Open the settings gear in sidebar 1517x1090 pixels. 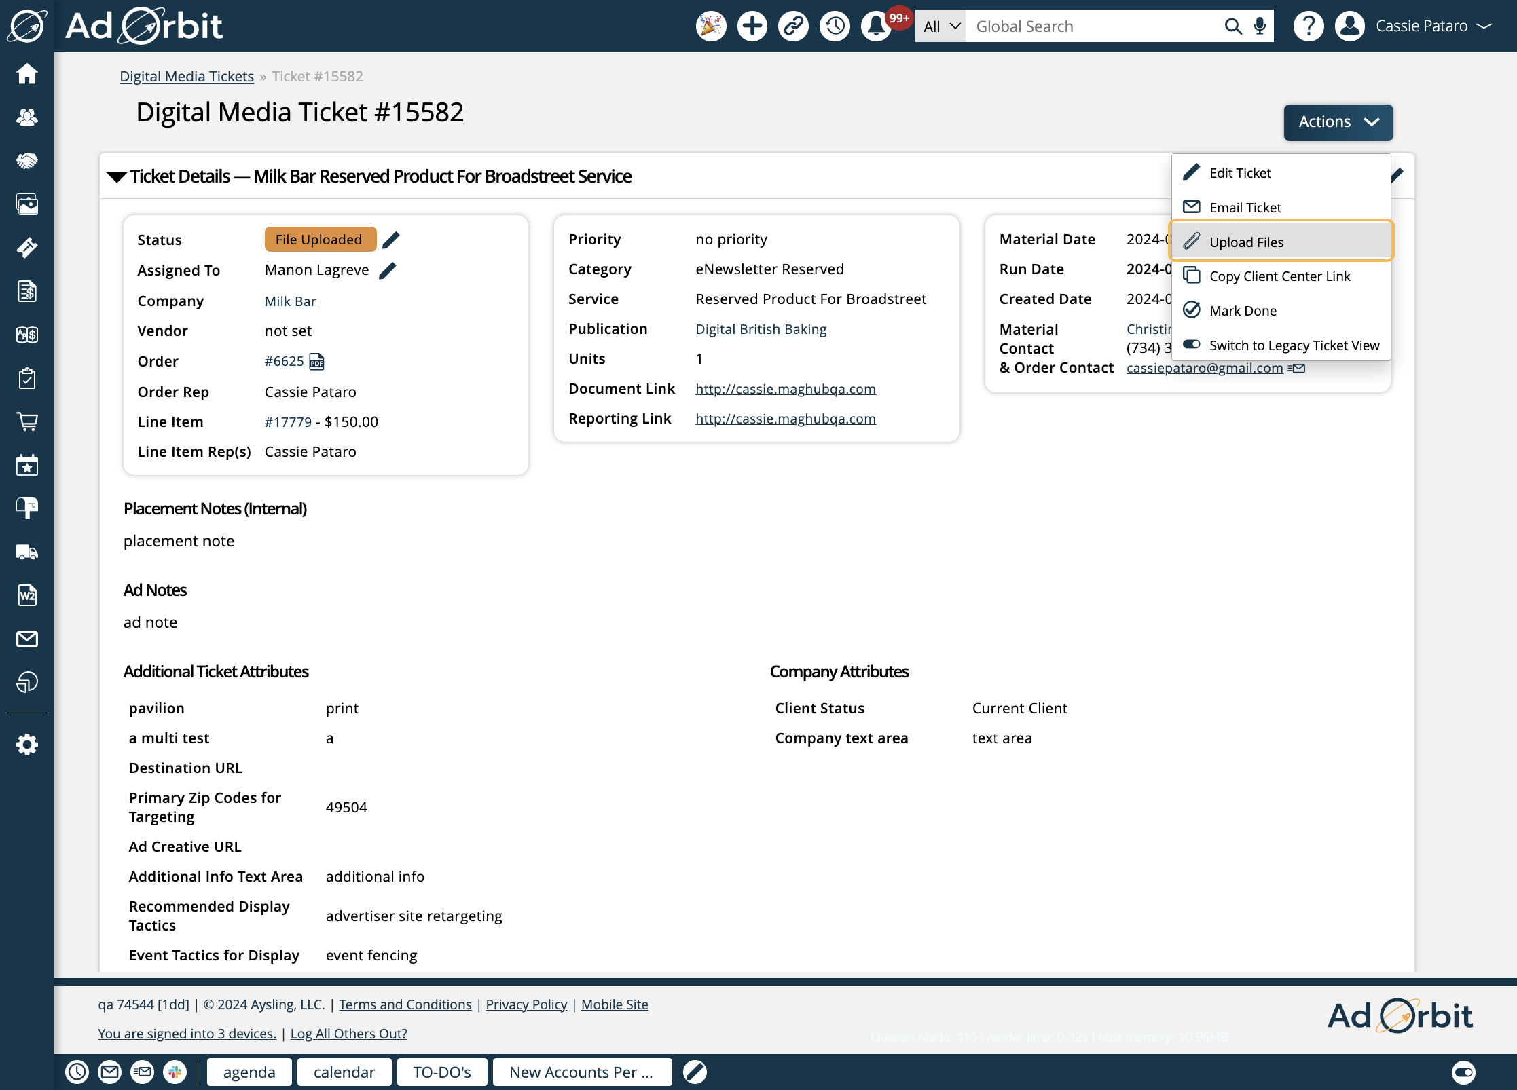point(27,745)
